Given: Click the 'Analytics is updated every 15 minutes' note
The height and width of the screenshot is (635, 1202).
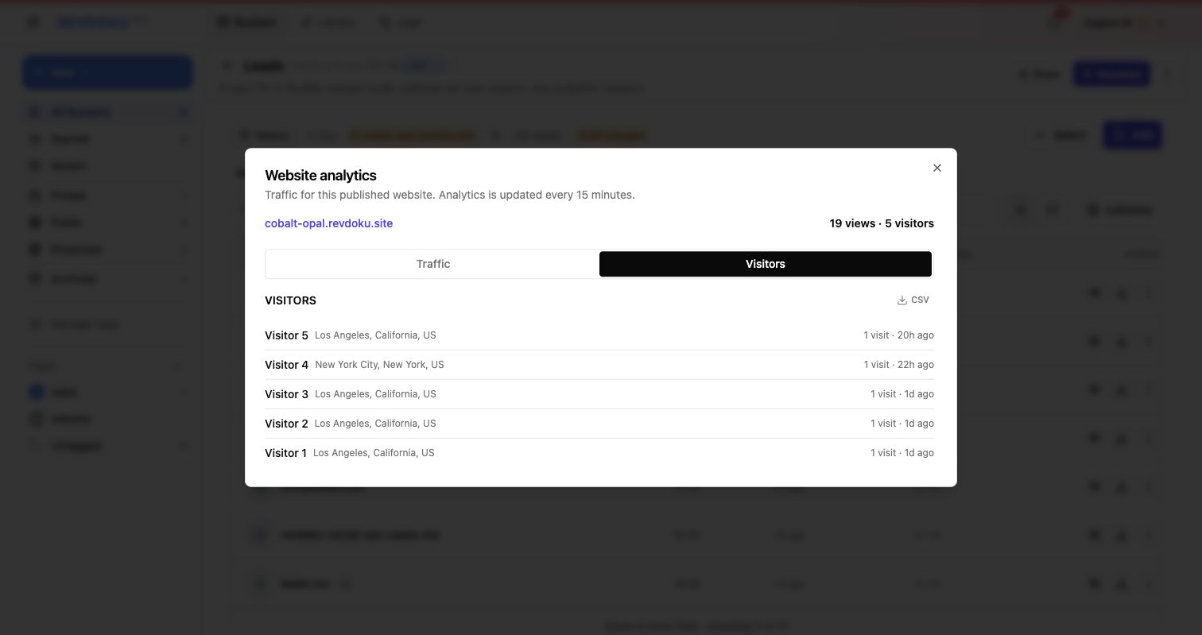Looking at the screenshot, I should click(x=537, y=195).
